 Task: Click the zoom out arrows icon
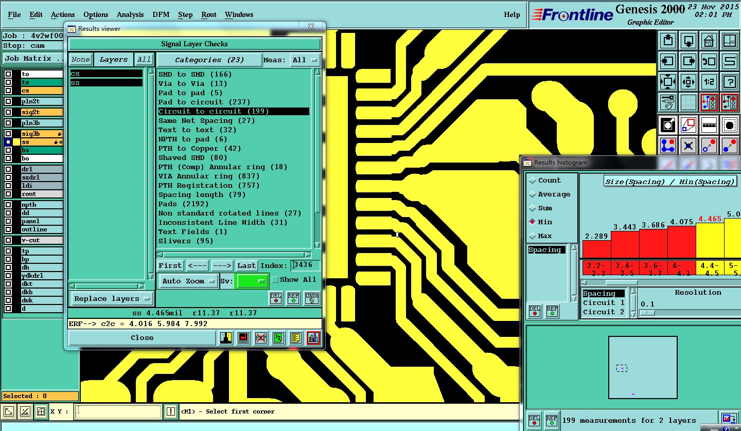689,82
